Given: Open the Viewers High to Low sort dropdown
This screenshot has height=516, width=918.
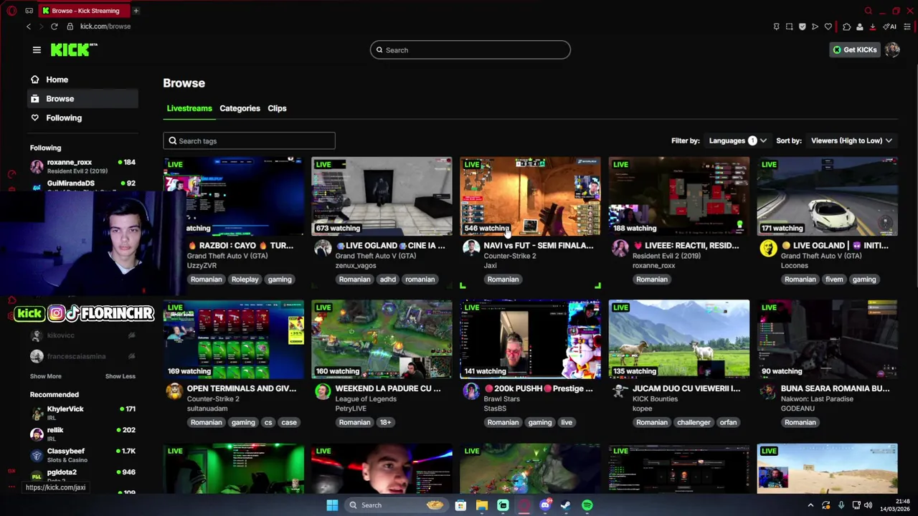Looking at the screenshot, I should (x=851, y=140).
